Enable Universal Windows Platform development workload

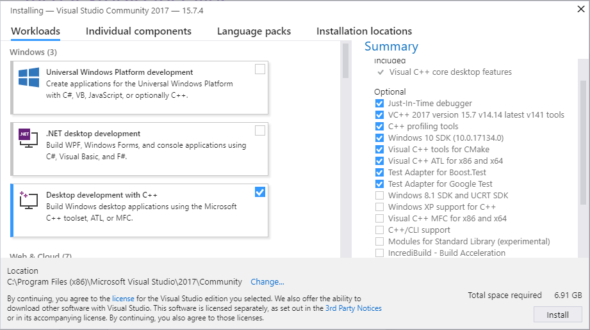coord(259,69)
